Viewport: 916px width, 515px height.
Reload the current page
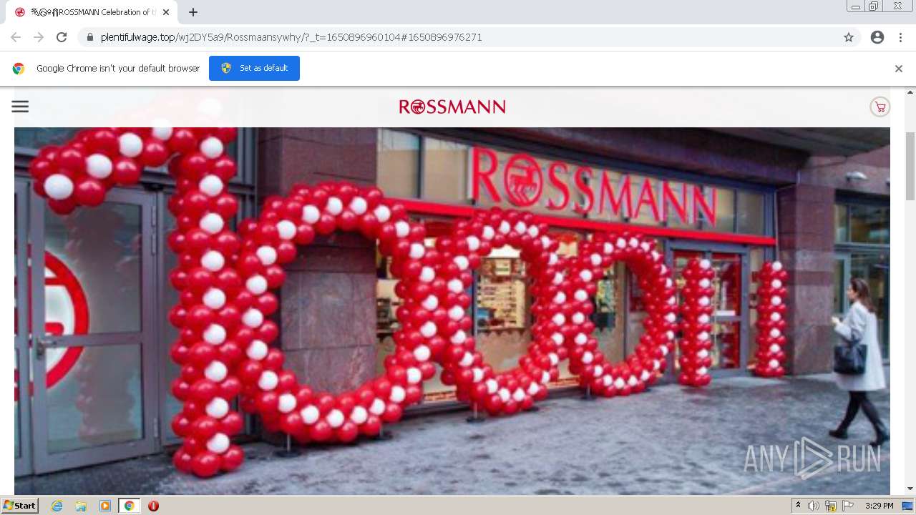pos(62,37)
